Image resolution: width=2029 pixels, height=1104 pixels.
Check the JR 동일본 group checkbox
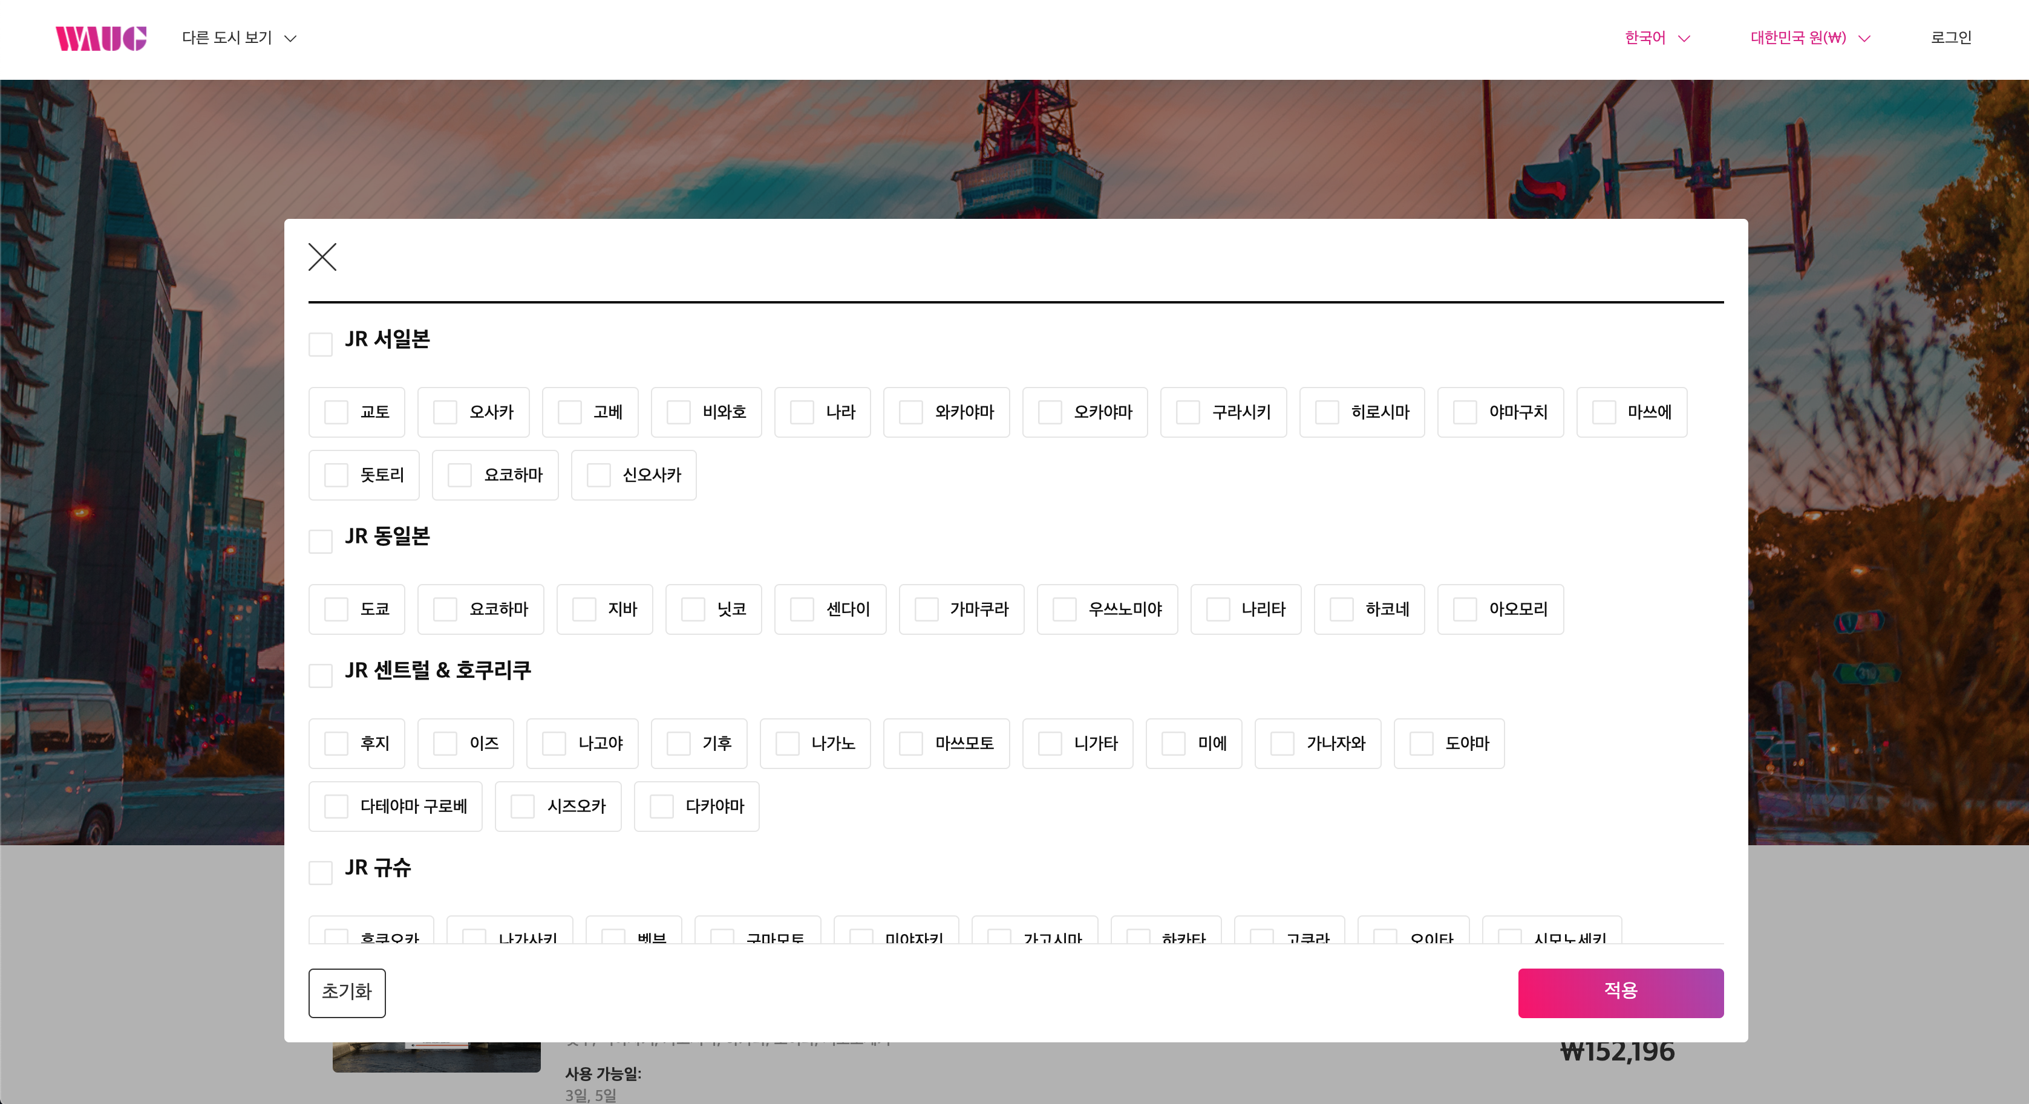321,541
